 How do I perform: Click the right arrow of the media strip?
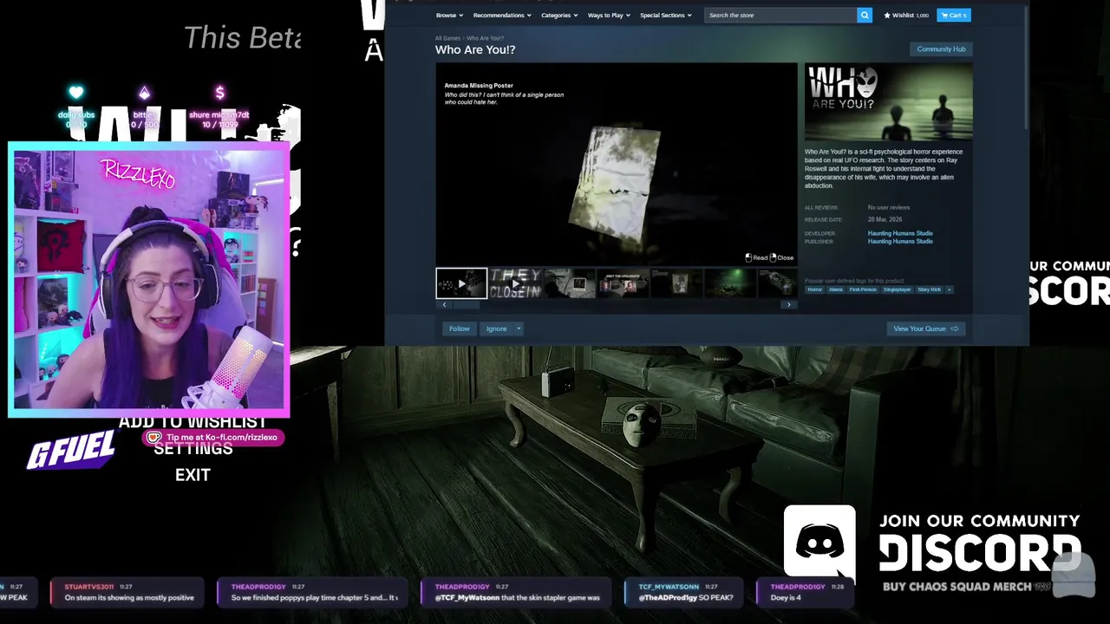tap(788, 305)
